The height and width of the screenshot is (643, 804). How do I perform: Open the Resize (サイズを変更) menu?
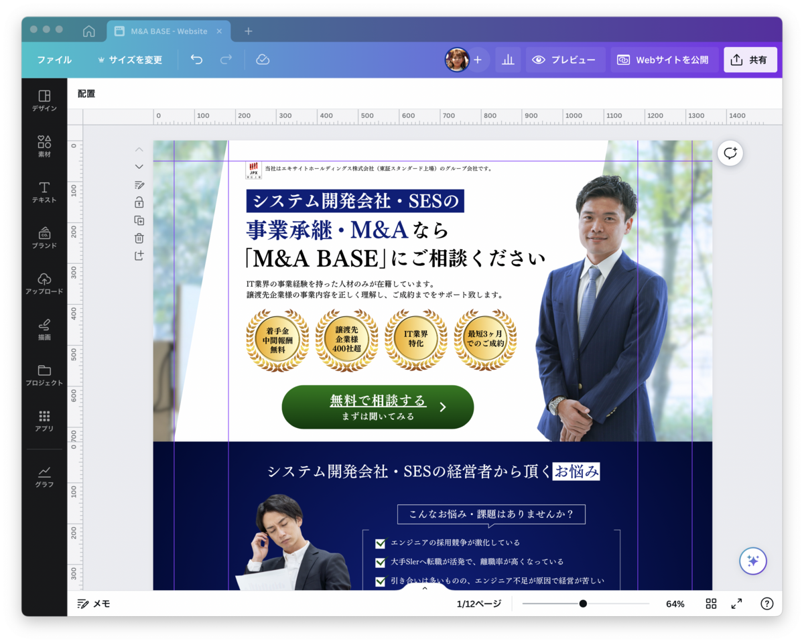(x=130, y=60)
